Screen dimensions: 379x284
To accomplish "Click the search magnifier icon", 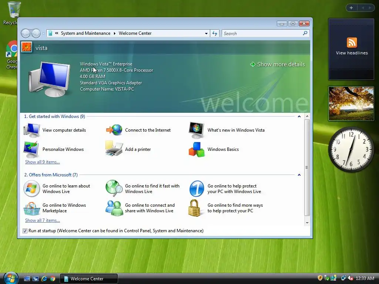I will 305,33.
